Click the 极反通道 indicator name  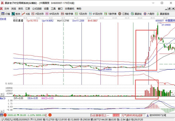click(18, 20)
